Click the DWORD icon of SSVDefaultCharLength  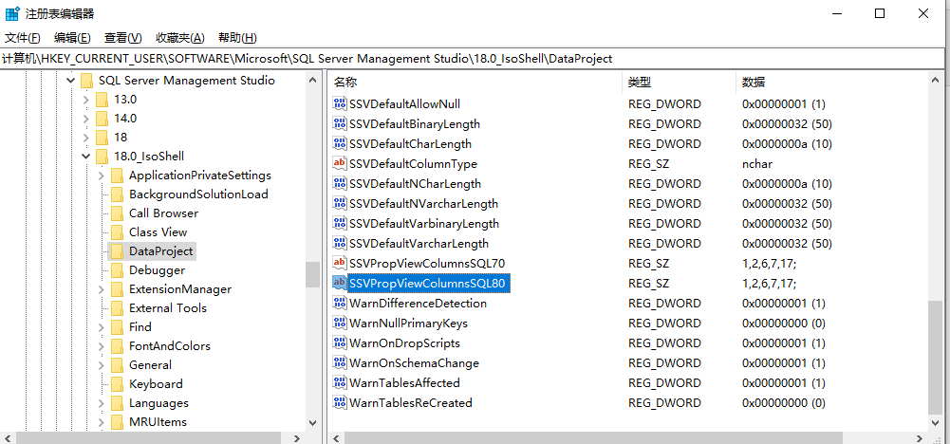coord(340,143)
